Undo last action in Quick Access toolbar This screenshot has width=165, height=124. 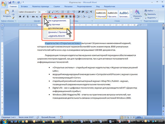coord(13,2)
